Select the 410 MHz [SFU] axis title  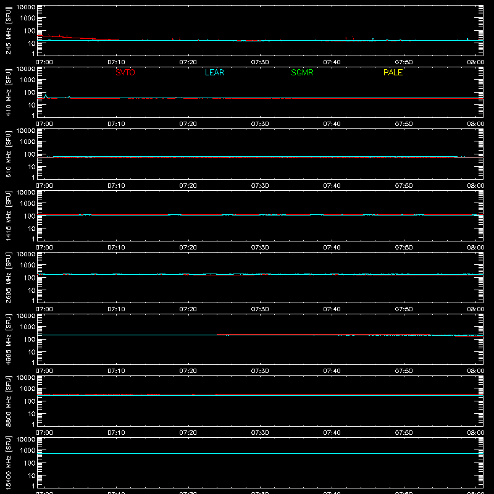coord(8,92)
